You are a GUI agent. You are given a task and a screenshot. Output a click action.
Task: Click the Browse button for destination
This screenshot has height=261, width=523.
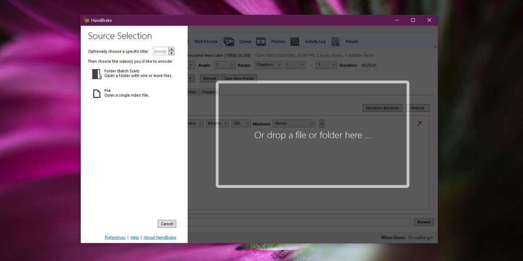point(424,222)
